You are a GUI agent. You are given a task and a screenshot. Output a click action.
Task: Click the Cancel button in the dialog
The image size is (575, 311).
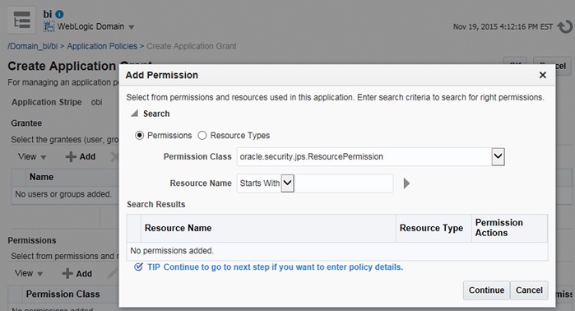click(x=529, y=290)
